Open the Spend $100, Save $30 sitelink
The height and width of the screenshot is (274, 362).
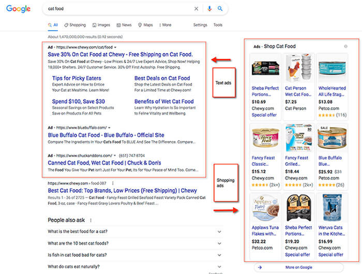(78, 102)
